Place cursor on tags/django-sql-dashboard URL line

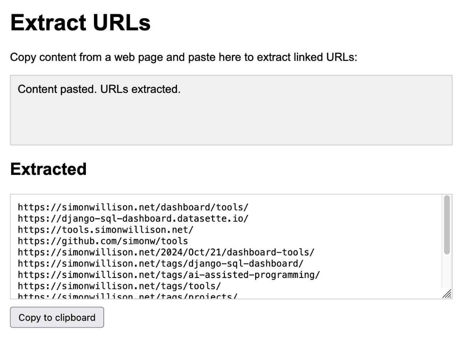160,264
